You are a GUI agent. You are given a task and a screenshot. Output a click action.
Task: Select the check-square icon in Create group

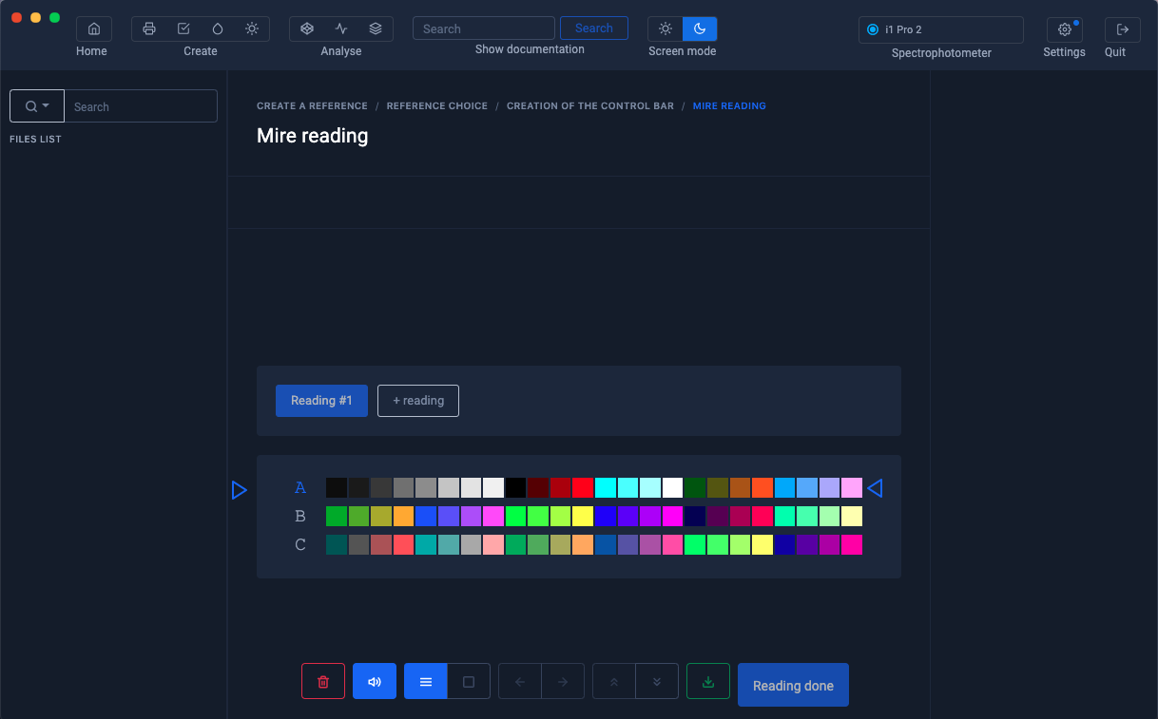click(183, 29)
